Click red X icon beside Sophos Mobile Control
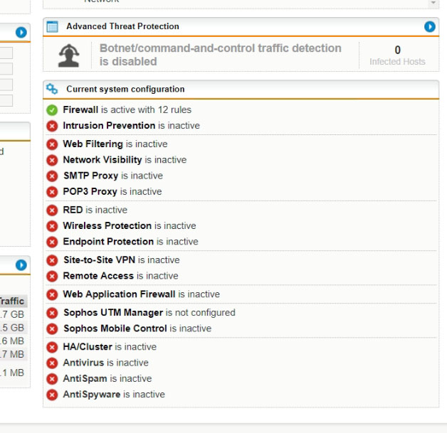The width and height of the screenshot is (447, 433). (52, 328)
